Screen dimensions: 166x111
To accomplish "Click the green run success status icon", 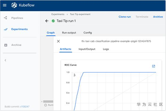I will [x=53, y=21].
